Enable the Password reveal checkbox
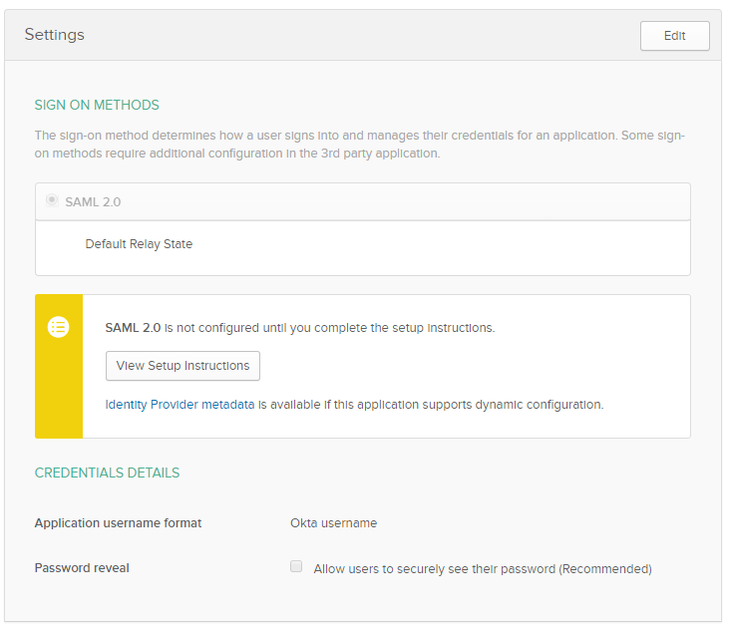 [296, 566]
